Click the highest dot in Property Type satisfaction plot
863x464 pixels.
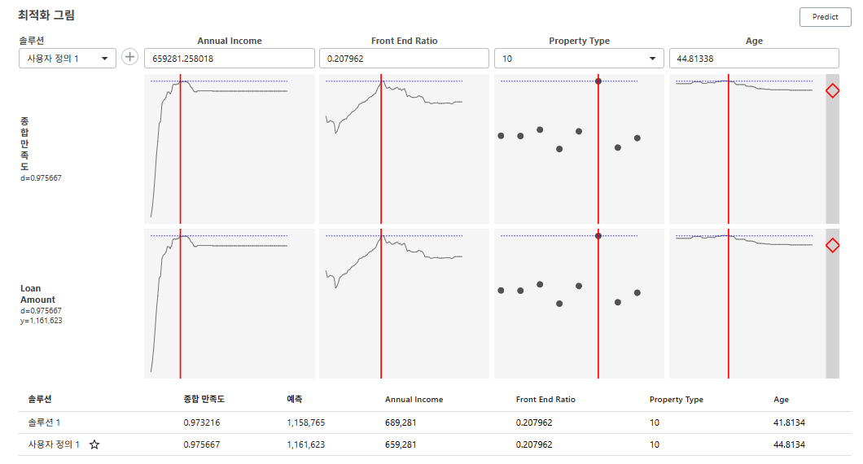598,81
